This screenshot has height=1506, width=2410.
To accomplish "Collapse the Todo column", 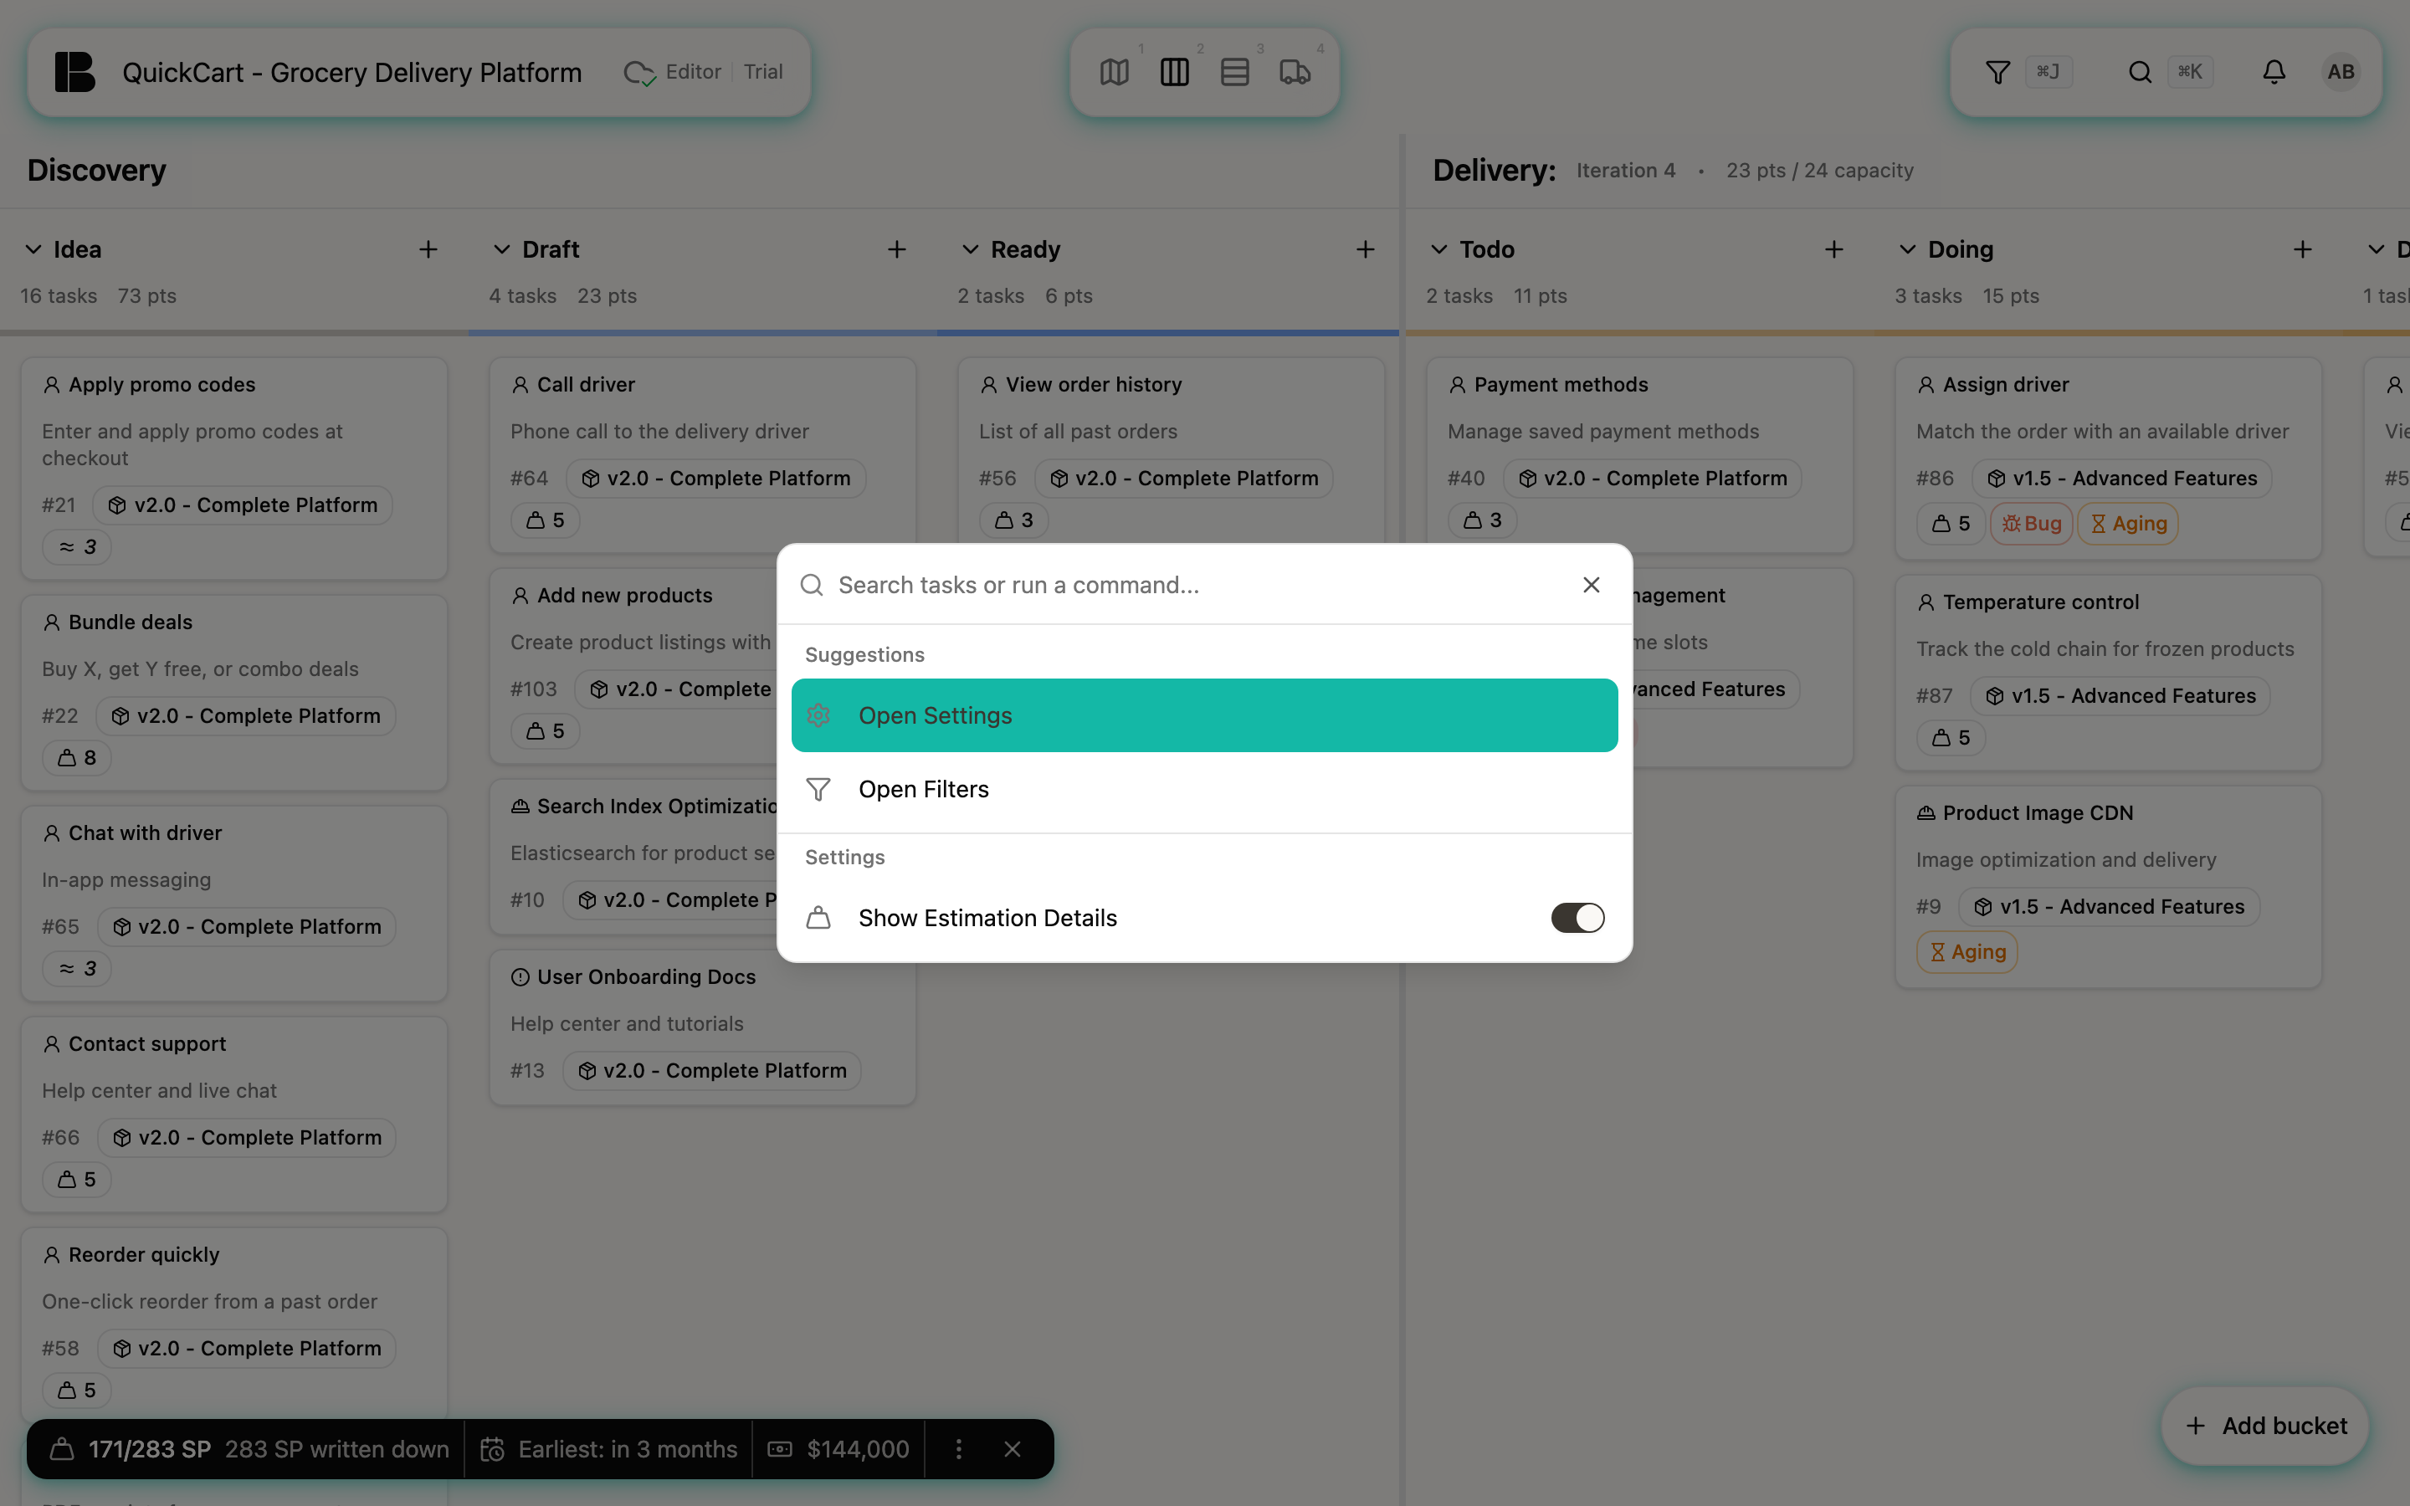I will (1439, 249).
